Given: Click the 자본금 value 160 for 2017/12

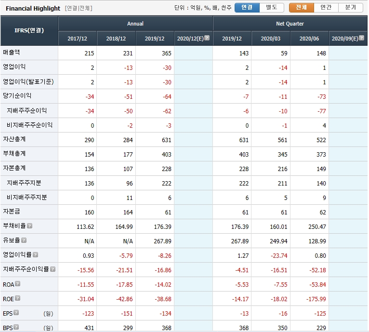Looking at the screenshot, I should coord(89,212).
